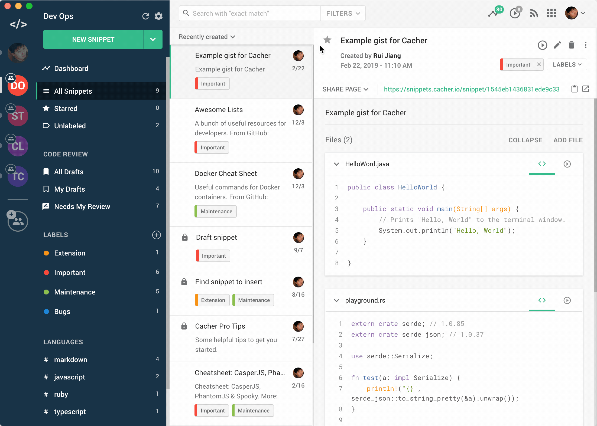This screenshot has height=426, width=597.
Task: Switch to the TC team
Action: pos(18,176)
